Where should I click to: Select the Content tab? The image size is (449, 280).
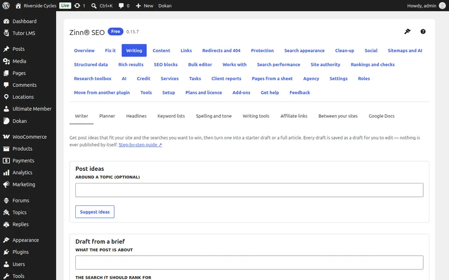pos(161,50)
